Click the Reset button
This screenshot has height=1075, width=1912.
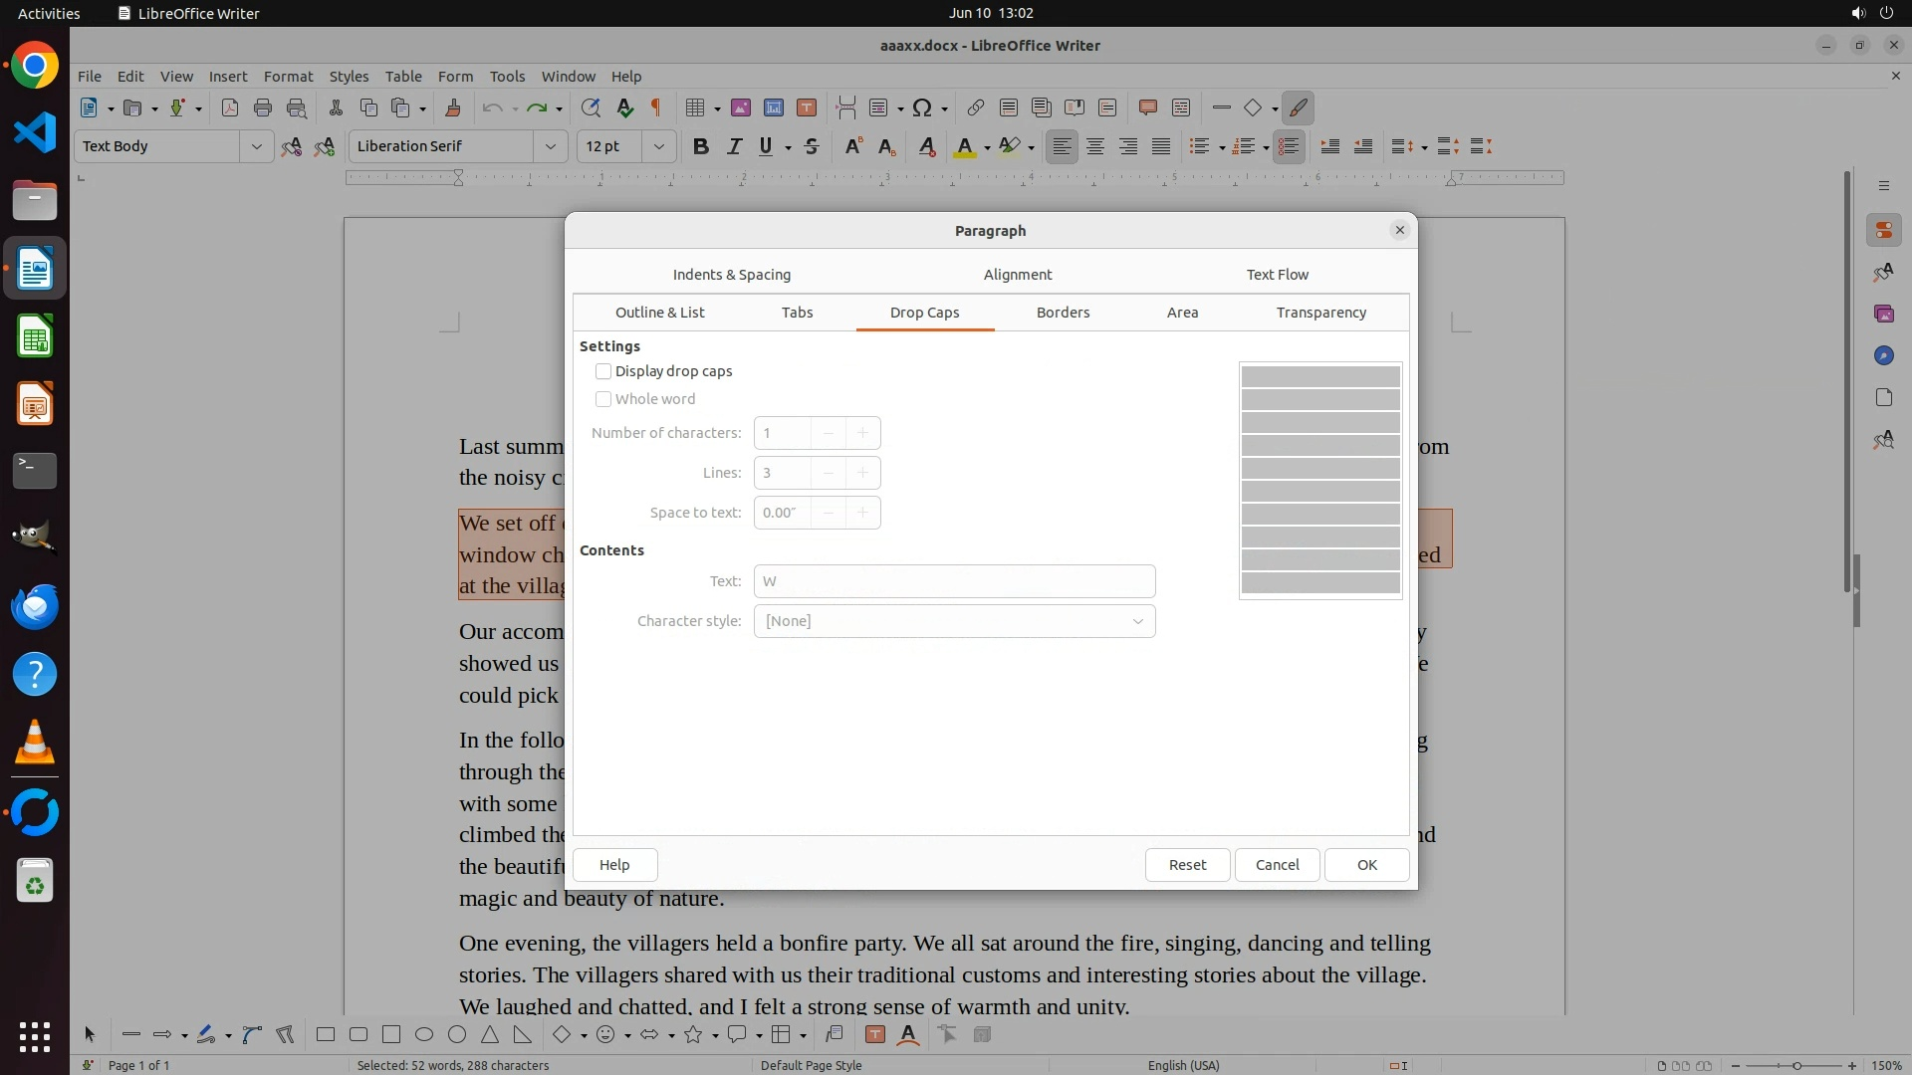(x=1187, y=865)
